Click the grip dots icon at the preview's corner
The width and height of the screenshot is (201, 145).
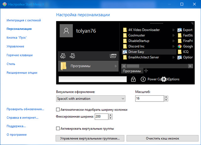tap(192, 23)
